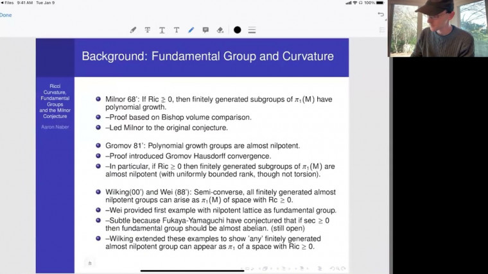
Task: Tap the cellular signal bars
Action: click(x=349, y=3)
